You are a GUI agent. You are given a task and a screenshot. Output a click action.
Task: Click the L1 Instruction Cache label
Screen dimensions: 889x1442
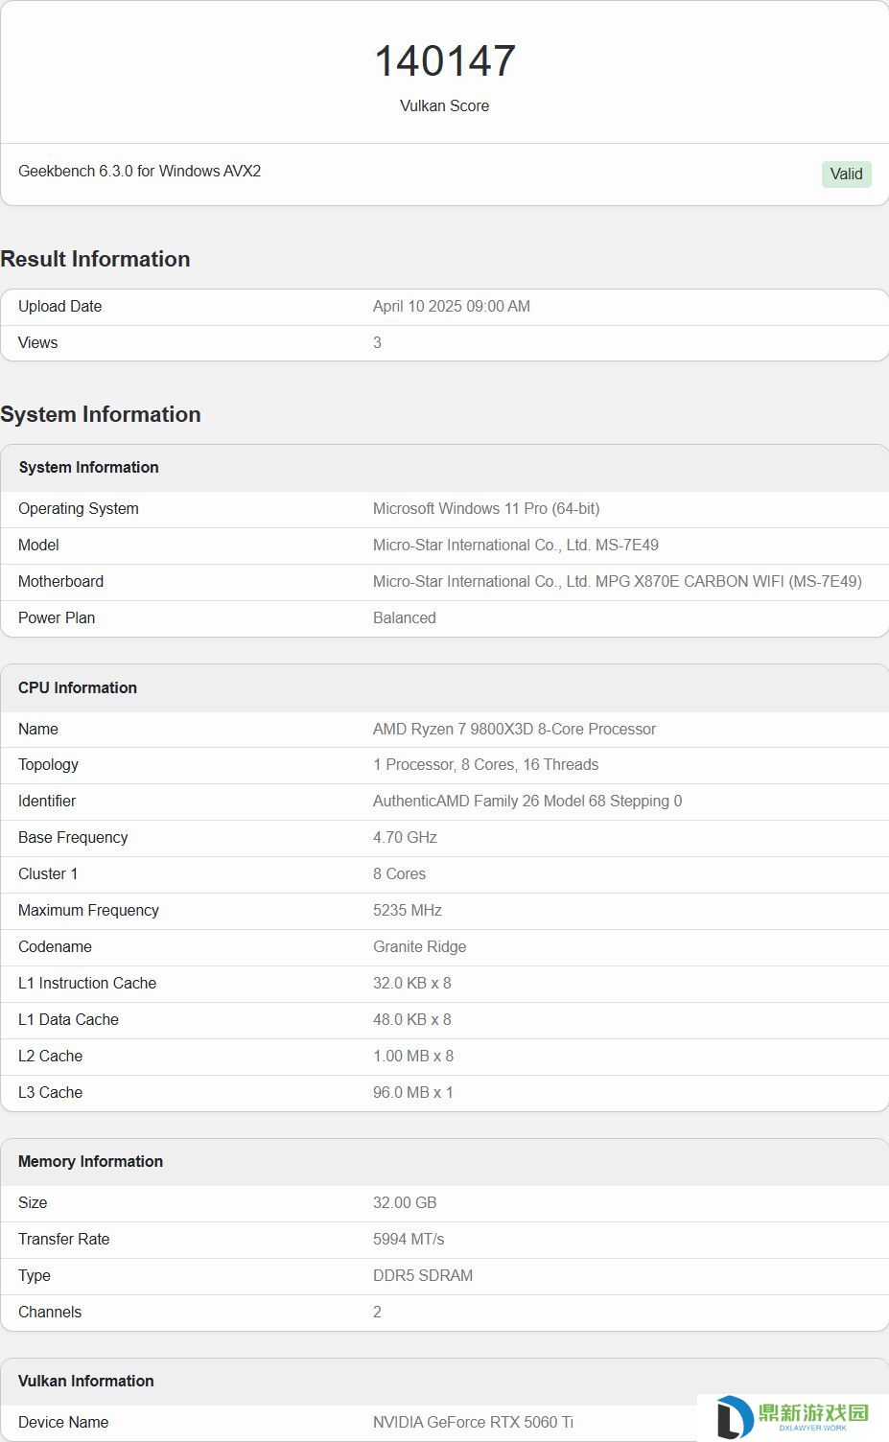click(87, 983)
